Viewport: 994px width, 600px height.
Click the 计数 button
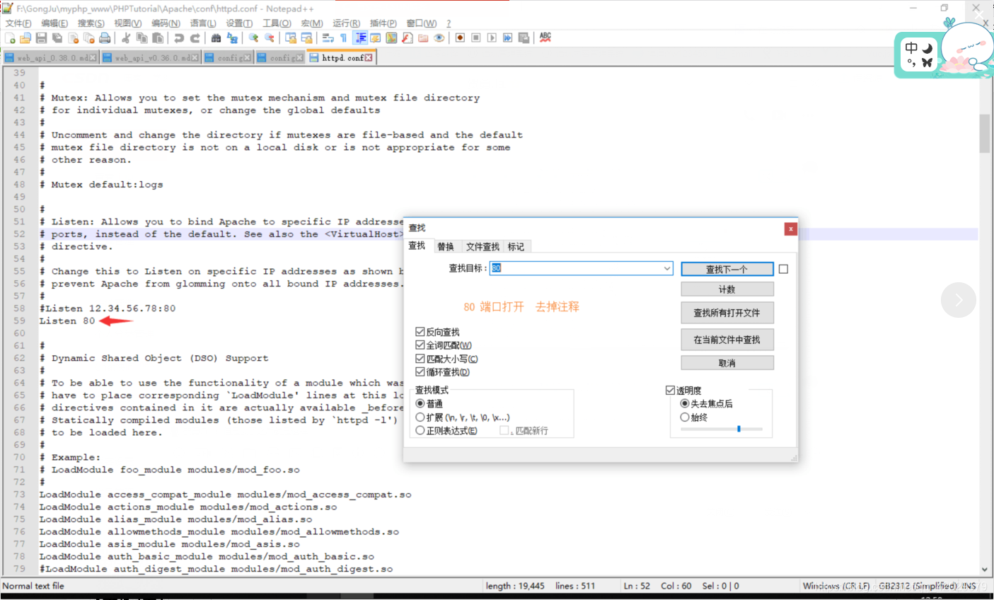point(727,289)
